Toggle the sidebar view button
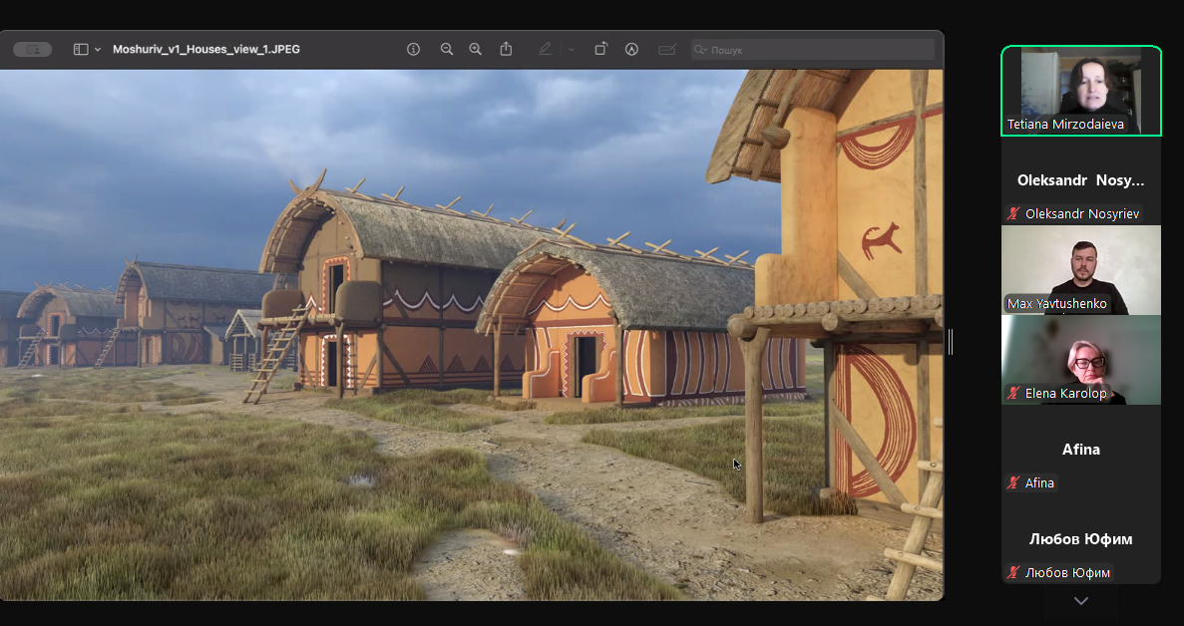This screenshot has width=1184, height=626. click(81, 49)
